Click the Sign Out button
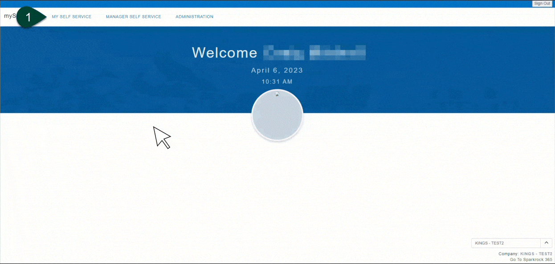Viewport: 555px width, 264px height. (542, 4)
